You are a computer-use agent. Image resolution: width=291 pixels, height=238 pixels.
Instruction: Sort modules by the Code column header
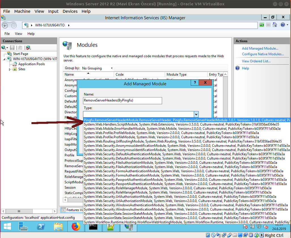click(x=139, y=75)
